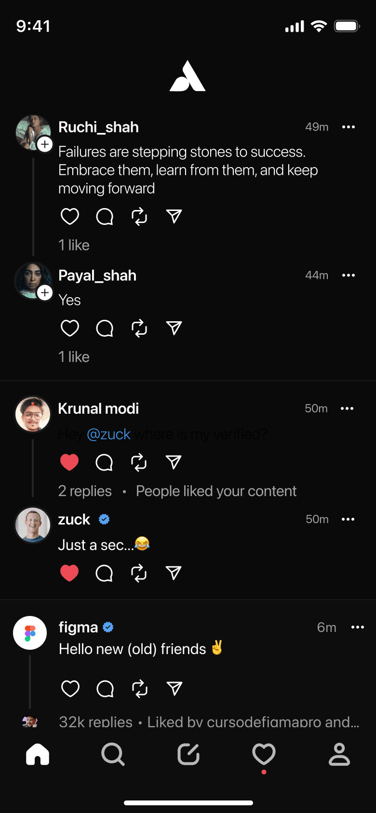Open zuck's profile picture
The height and width of the screenshot is (813, 376).
tap(33, 525)
